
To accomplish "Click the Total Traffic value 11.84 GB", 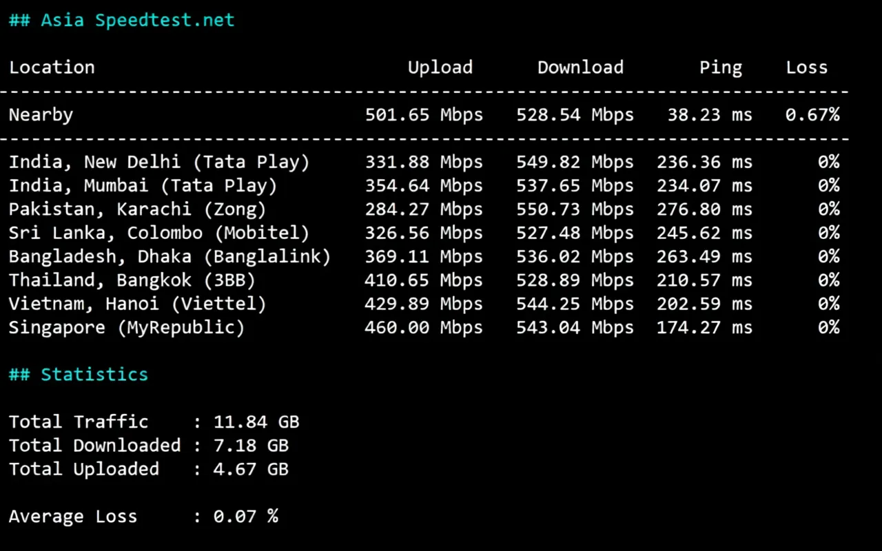I will (x=256, y=422).
